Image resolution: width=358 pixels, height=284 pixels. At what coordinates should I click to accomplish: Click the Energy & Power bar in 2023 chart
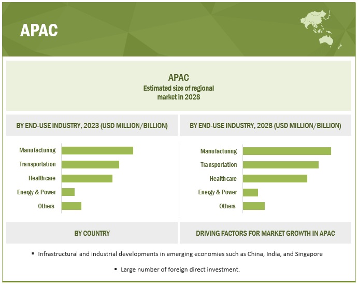click(x=68, y=192)
